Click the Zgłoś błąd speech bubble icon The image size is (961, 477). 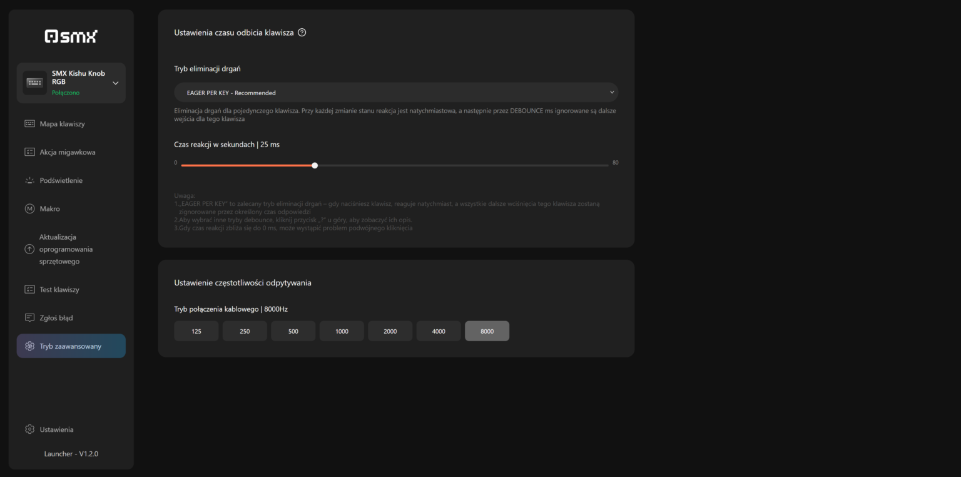[x=29, y=317]
